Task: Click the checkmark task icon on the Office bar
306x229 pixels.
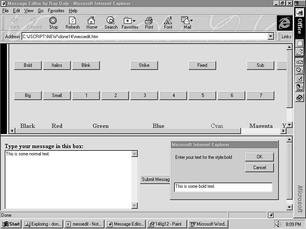Action: coord(299,79)
